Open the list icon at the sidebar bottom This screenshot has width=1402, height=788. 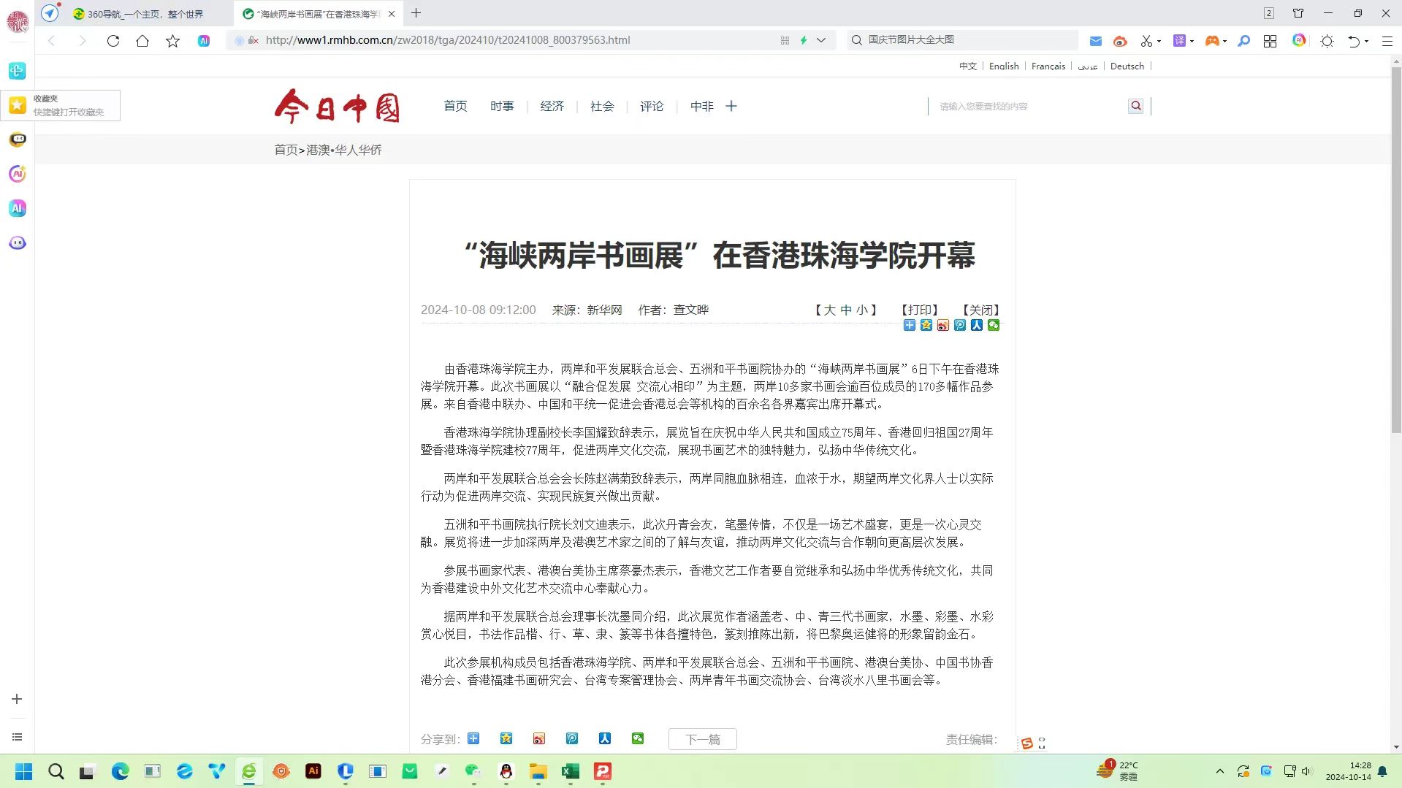pyautogui.click(x=17, y=737)
